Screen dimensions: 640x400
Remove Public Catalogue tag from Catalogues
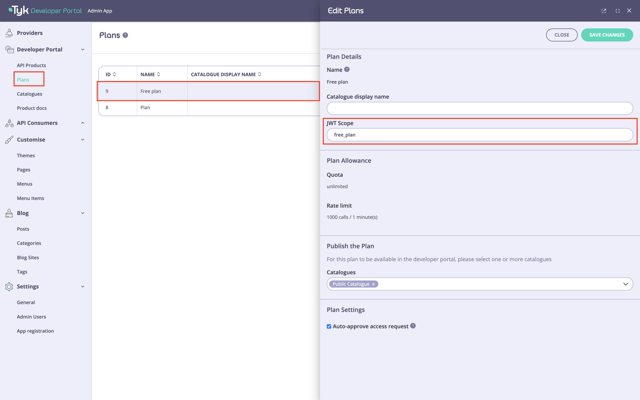click(374, 284)
